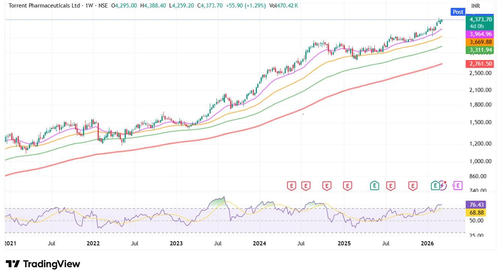Click the 1,800.00 price axis label
This screenshot has width=501, height=278.
point(480,105)
